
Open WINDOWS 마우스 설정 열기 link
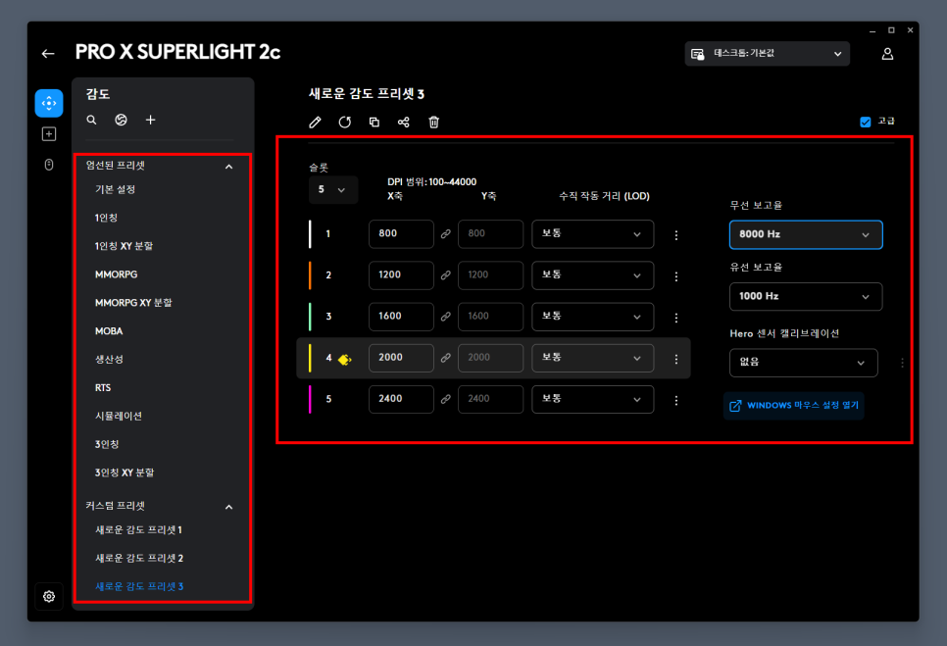pyautogui.click(x=794, y=406)
